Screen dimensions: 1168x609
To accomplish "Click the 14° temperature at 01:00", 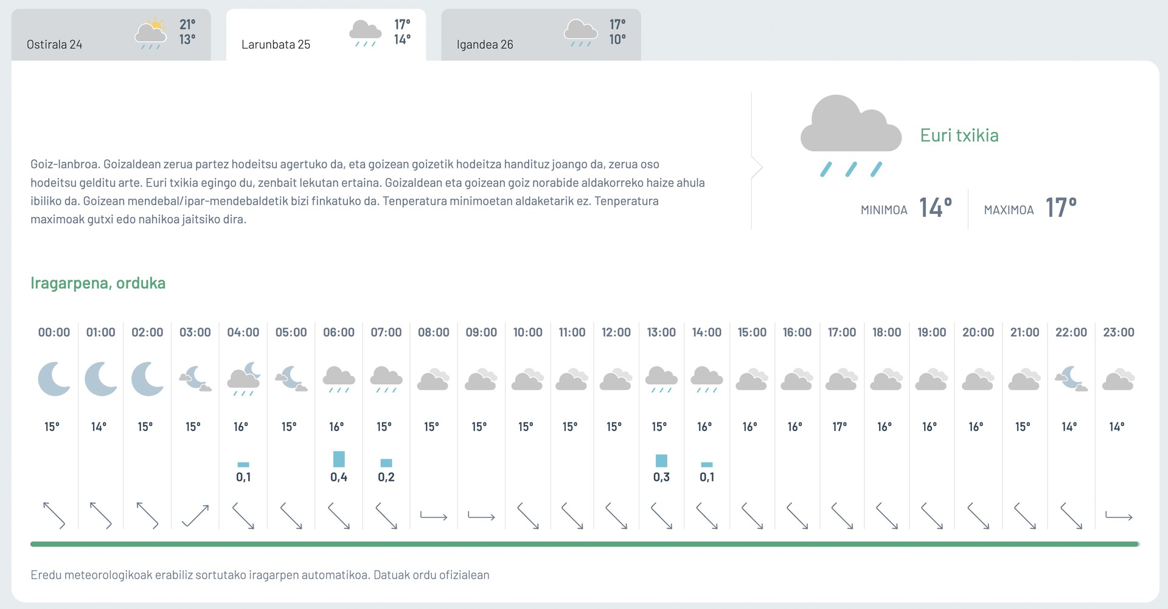I will click(x=99, y=427).
